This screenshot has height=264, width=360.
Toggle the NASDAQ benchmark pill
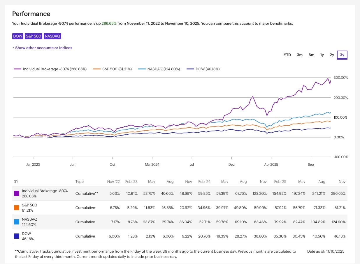click(x=52, y=36)
